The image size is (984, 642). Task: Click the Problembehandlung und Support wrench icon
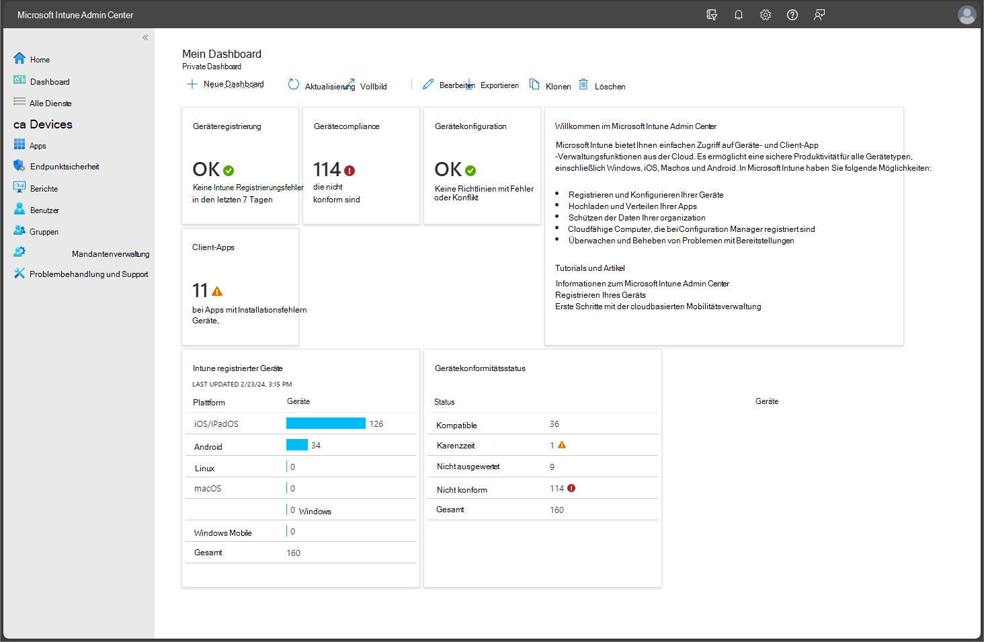[19, 274]
